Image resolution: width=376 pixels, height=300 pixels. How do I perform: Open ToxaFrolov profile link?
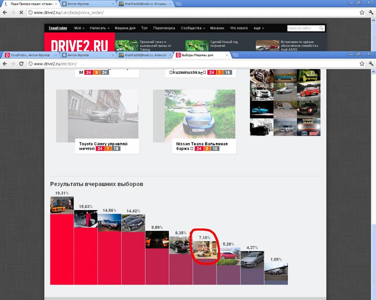pyautogui.click(x=58, y=28)
